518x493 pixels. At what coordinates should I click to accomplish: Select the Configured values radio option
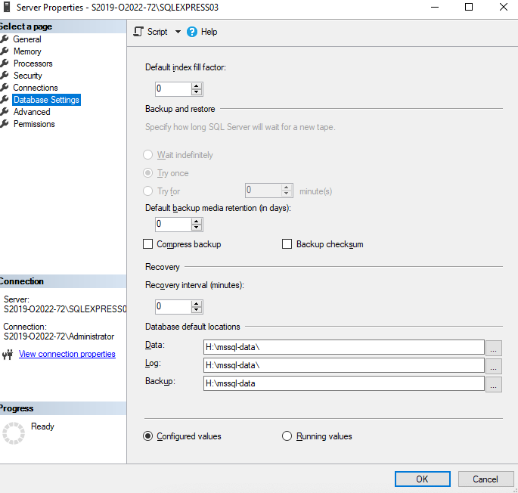(147, 436)
